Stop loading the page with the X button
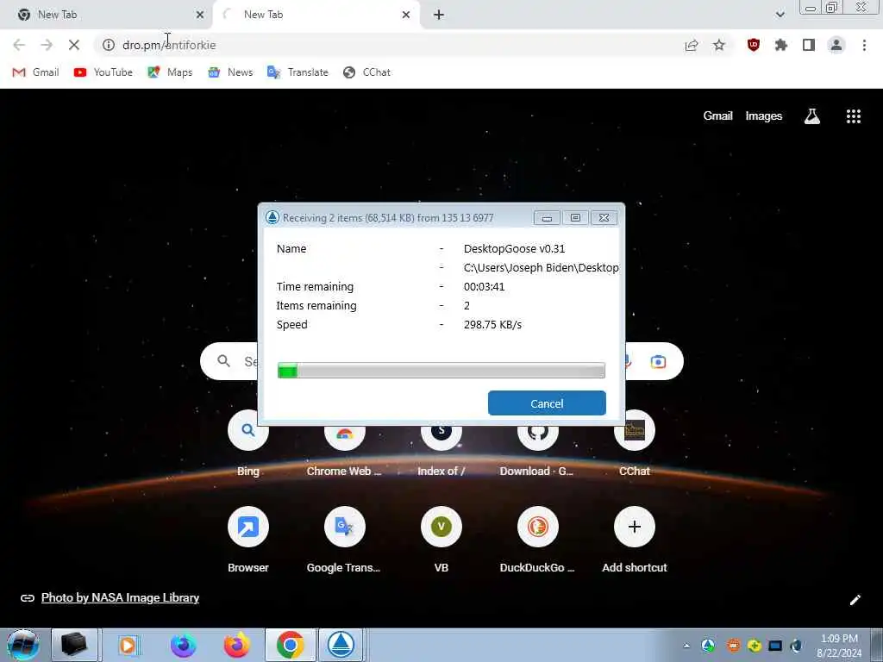 tap(74, 45)
